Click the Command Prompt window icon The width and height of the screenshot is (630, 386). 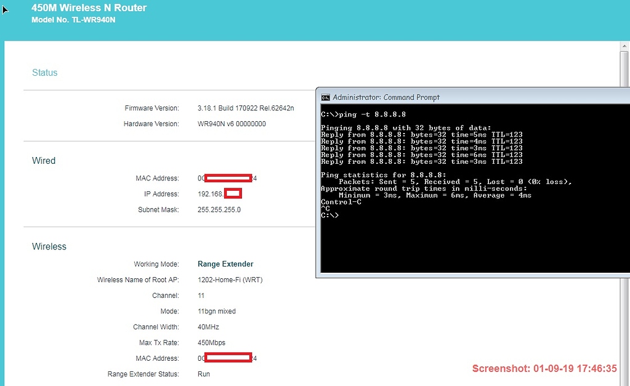tap(325, 97)
